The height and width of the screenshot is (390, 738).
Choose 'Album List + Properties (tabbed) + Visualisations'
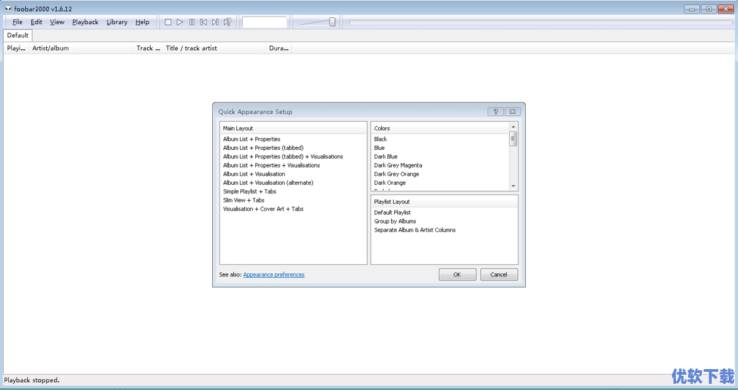(283, 157)
